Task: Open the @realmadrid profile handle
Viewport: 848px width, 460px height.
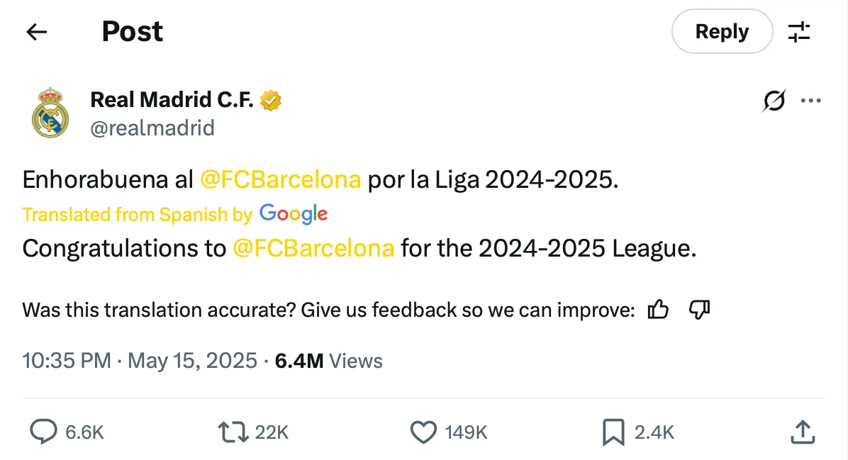Action: (x=152, y=128)
